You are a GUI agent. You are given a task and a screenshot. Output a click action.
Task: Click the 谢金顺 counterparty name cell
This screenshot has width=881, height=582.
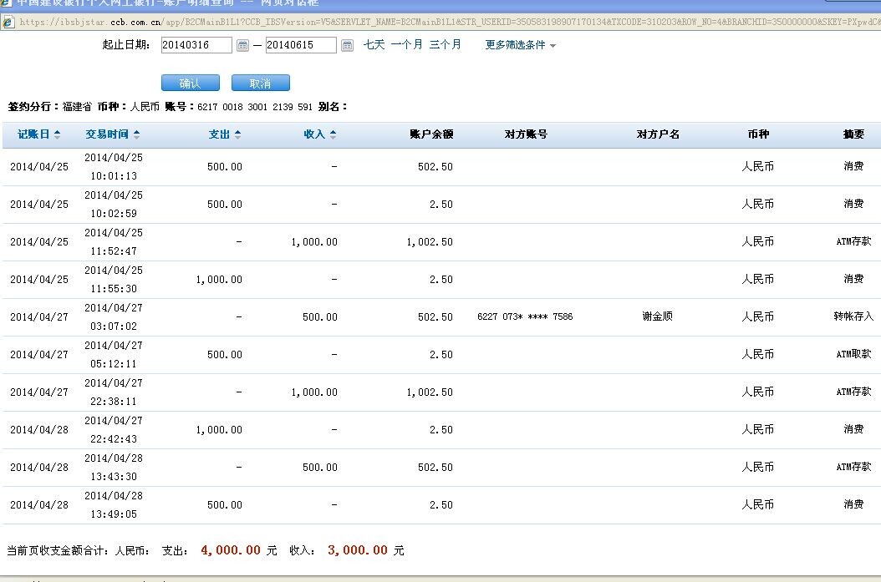(657, 317)
